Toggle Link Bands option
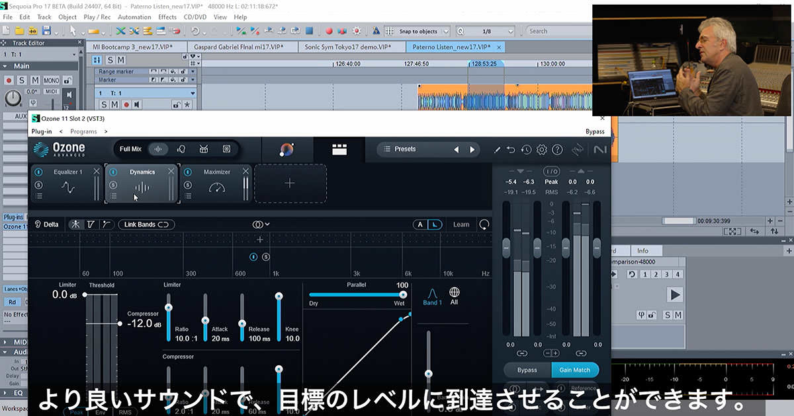This screenshot has height=416, width=794. (x=146, y=225)
